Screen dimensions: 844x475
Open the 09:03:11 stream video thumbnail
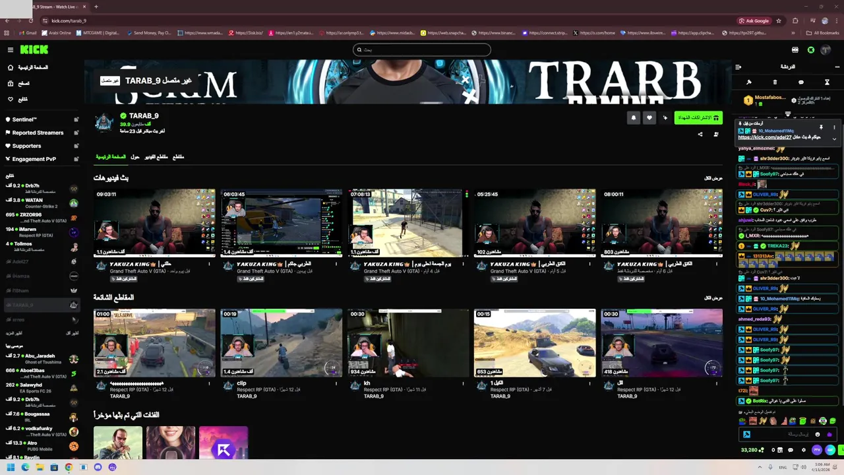(x=154, y=223)
